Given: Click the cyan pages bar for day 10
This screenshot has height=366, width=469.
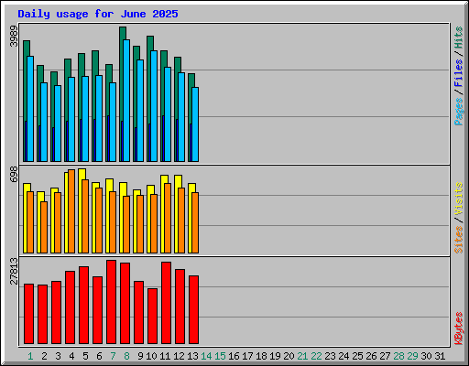Looking at the screenshot, I should [154, 106].
